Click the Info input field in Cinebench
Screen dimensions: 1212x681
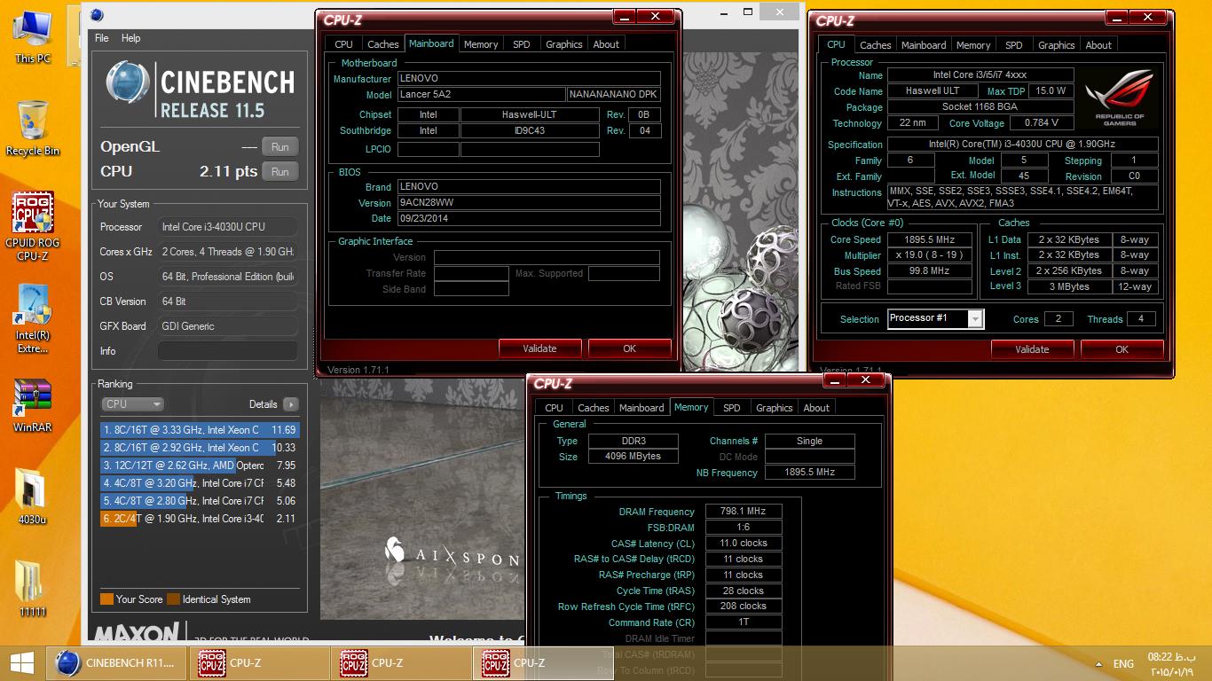[228, 351]
